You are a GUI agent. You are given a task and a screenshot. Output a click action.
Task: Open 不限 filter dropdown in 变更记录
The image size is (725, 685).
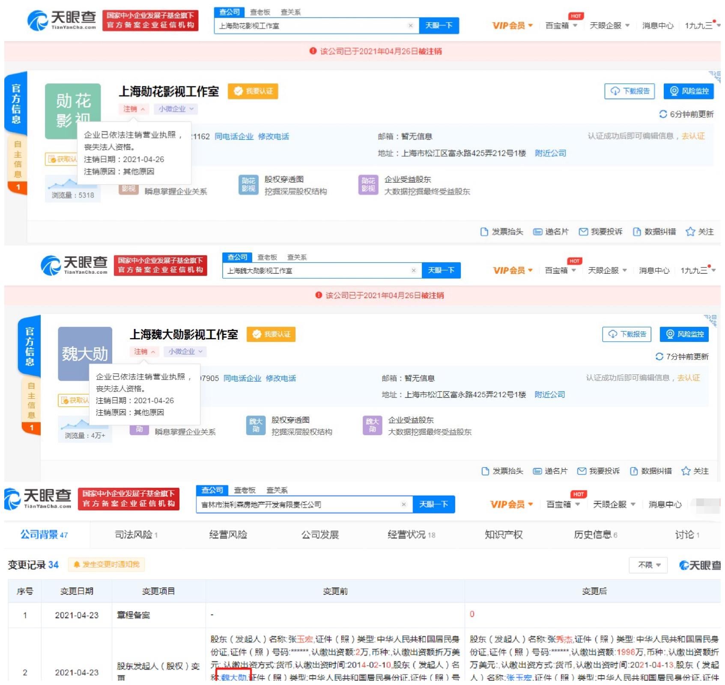649,565
